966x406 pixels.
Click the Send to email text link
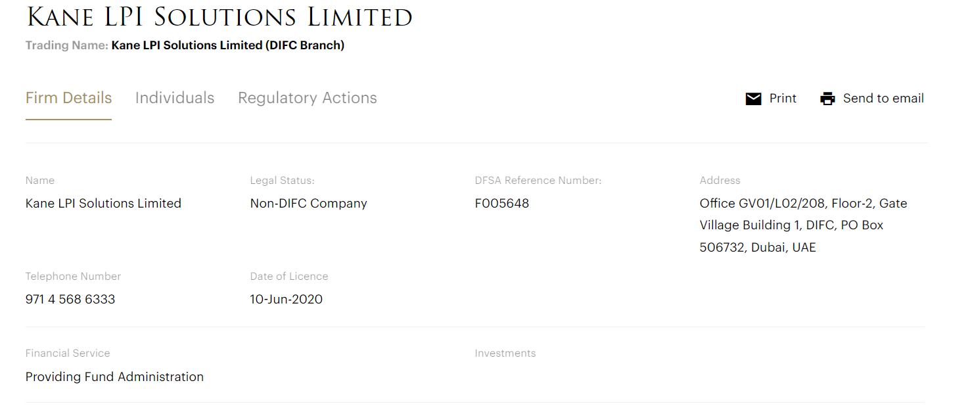tap(883, 99)
